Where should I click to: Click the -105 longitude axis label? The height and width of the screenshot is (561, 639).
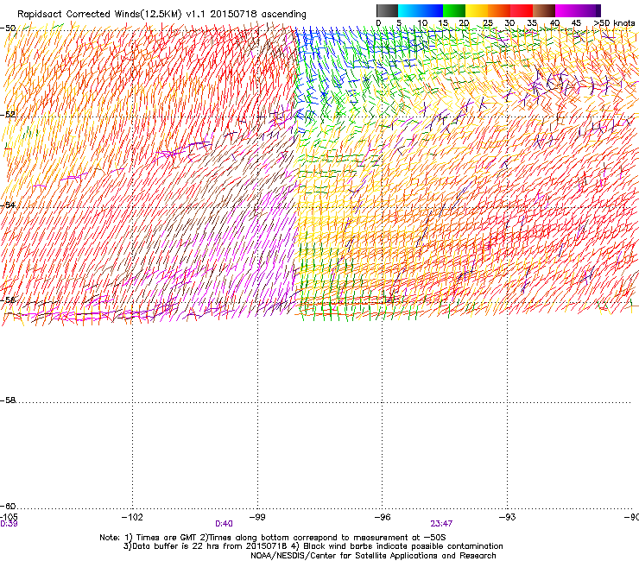9,517
